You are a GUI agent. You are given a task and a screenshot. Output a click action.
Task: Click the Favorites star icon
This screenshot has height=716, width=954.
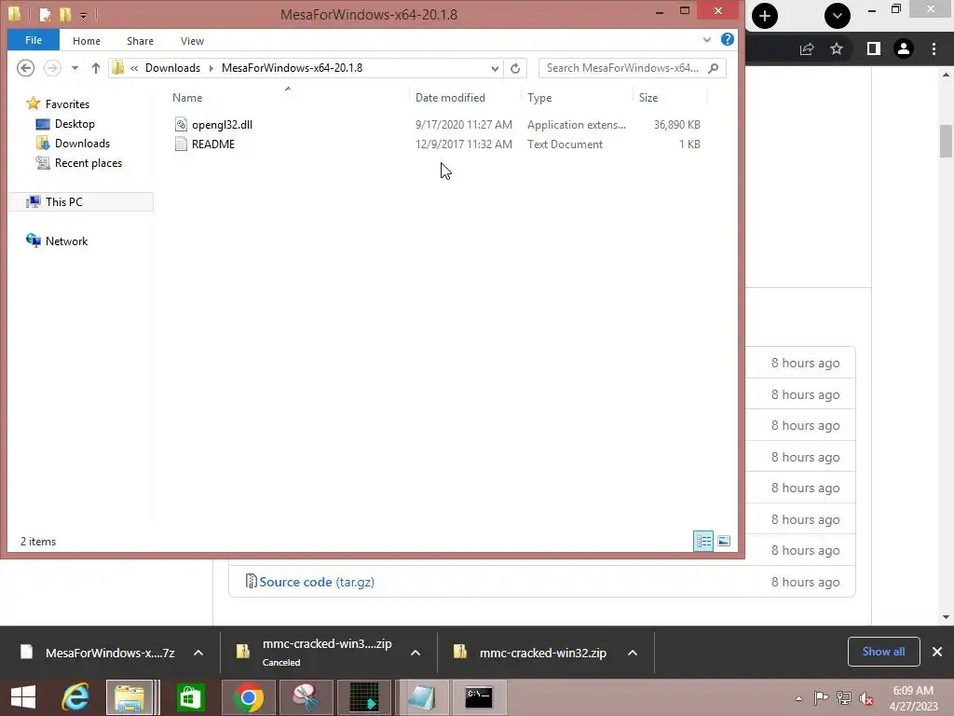tap(34, 103)
